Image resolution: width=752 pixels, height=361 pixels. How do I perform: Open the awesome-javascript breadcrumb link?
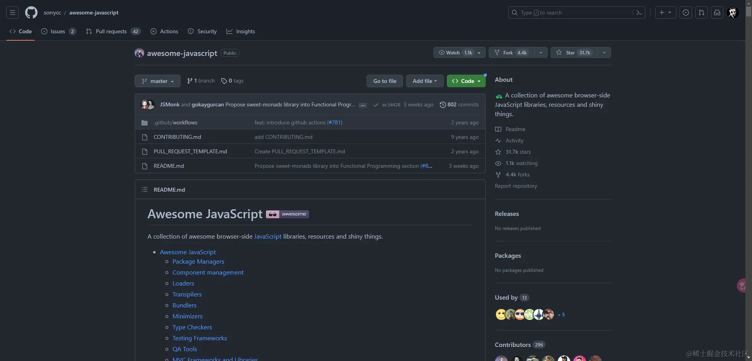tap(94, 13)
